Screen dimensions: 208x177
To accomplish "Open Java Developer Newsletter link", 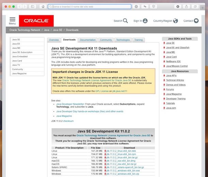I will pos(70,104).
